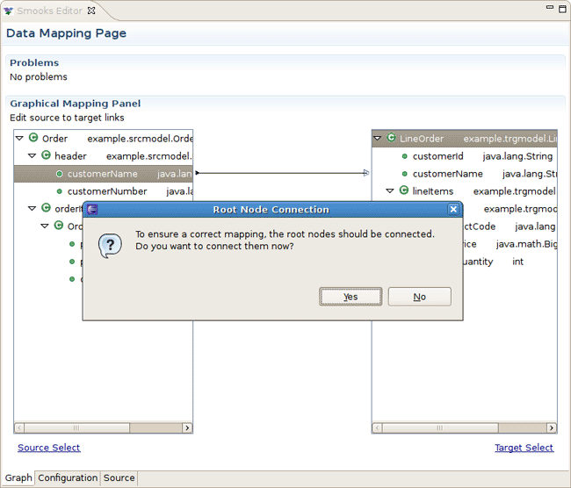Click the LineOrder class icon in target tree

point(391,138)
